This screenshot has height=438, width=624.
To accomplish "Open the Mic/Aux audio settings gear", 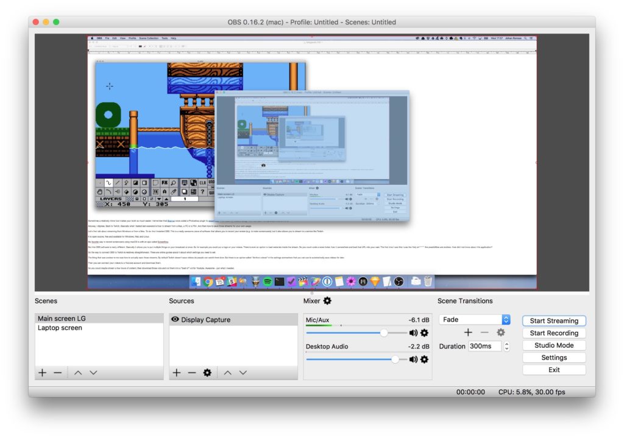I will coord(425,333).
